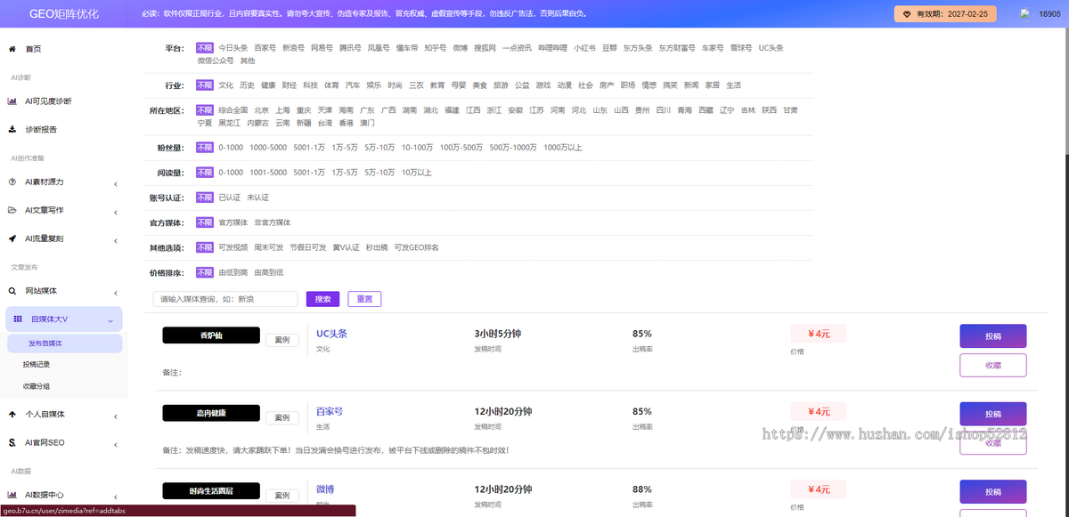Screen dimensions: 1069x517
Task: Select 不限 in the 官方媒体 filter row
Action: coord(205,222)
